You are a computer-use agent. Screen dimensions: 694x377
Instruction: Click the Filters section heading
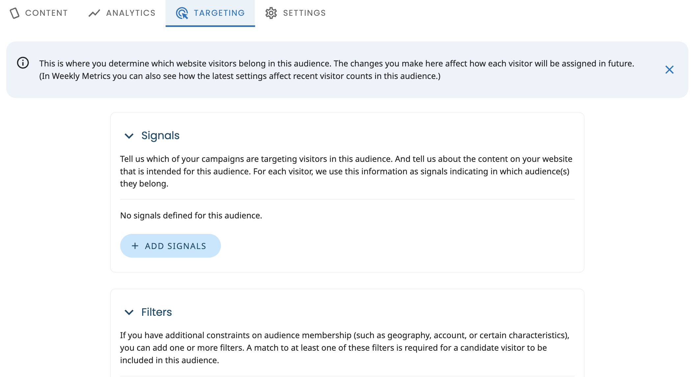coord(156,312)
